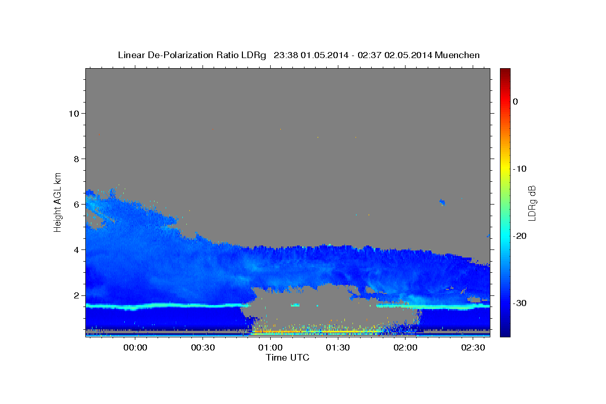
Task: Select the '02:30' time axis label
Action: (473, 348)
